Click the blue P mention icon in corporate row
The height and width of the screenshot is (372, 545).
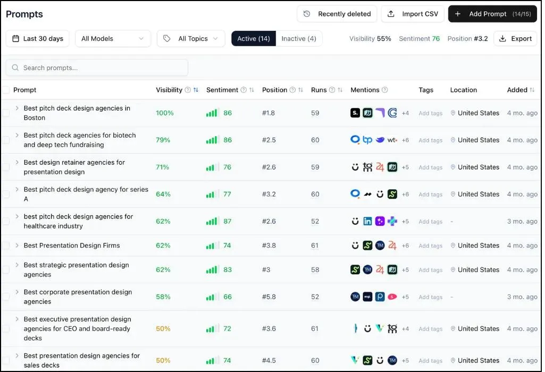point(380,297)
